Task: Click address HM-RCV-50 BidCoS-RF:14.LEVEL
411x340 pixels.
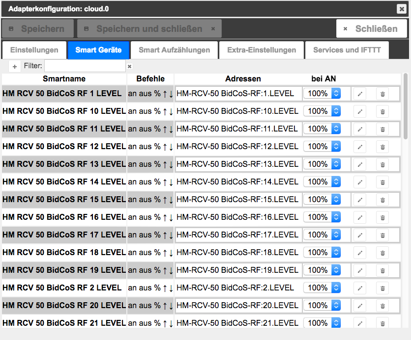Action: [237, 182]
